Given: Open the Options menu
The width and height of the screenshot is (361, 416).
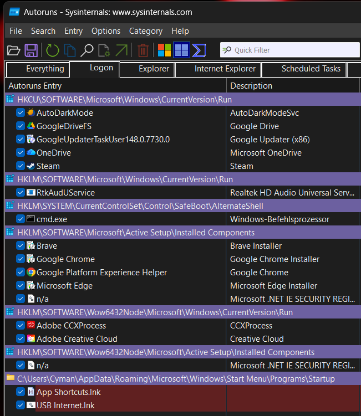Looking at the screenshot, I should [x=106, y=31].
